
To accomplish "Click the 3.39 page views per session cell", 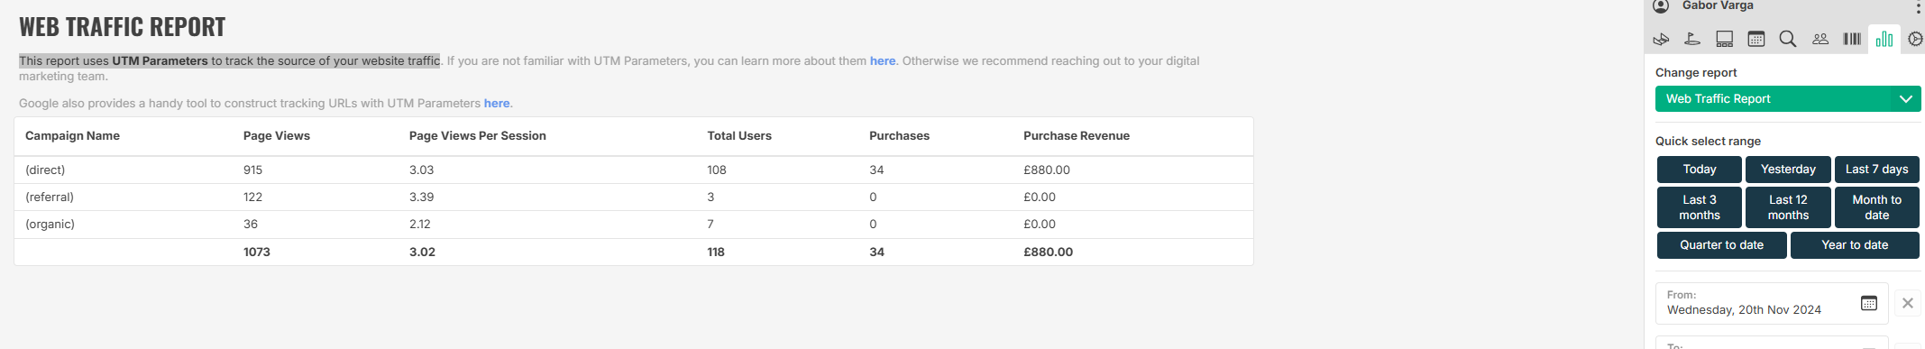I will pos(421,197).
